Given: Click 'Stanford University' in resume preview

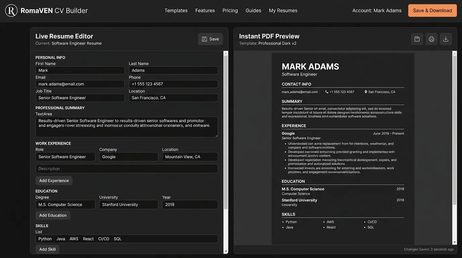Looking at the screenshot, I should [299, 200].
